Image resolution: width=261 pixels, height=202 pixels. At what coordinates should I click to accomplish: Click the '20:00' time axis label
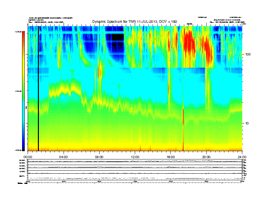[206, 157]
